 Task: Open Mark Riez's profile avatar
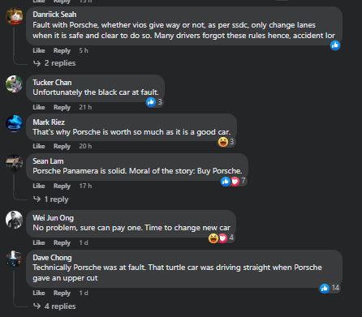tap(14, 123)
